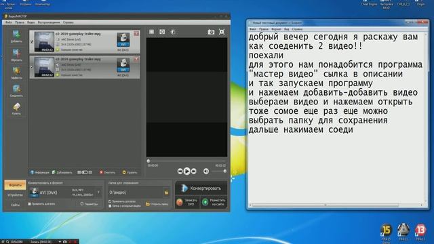The width and height of the screenshot is (434, 244).
Task: Open the Обрезать (trim) tool
Action: (16, 55)
